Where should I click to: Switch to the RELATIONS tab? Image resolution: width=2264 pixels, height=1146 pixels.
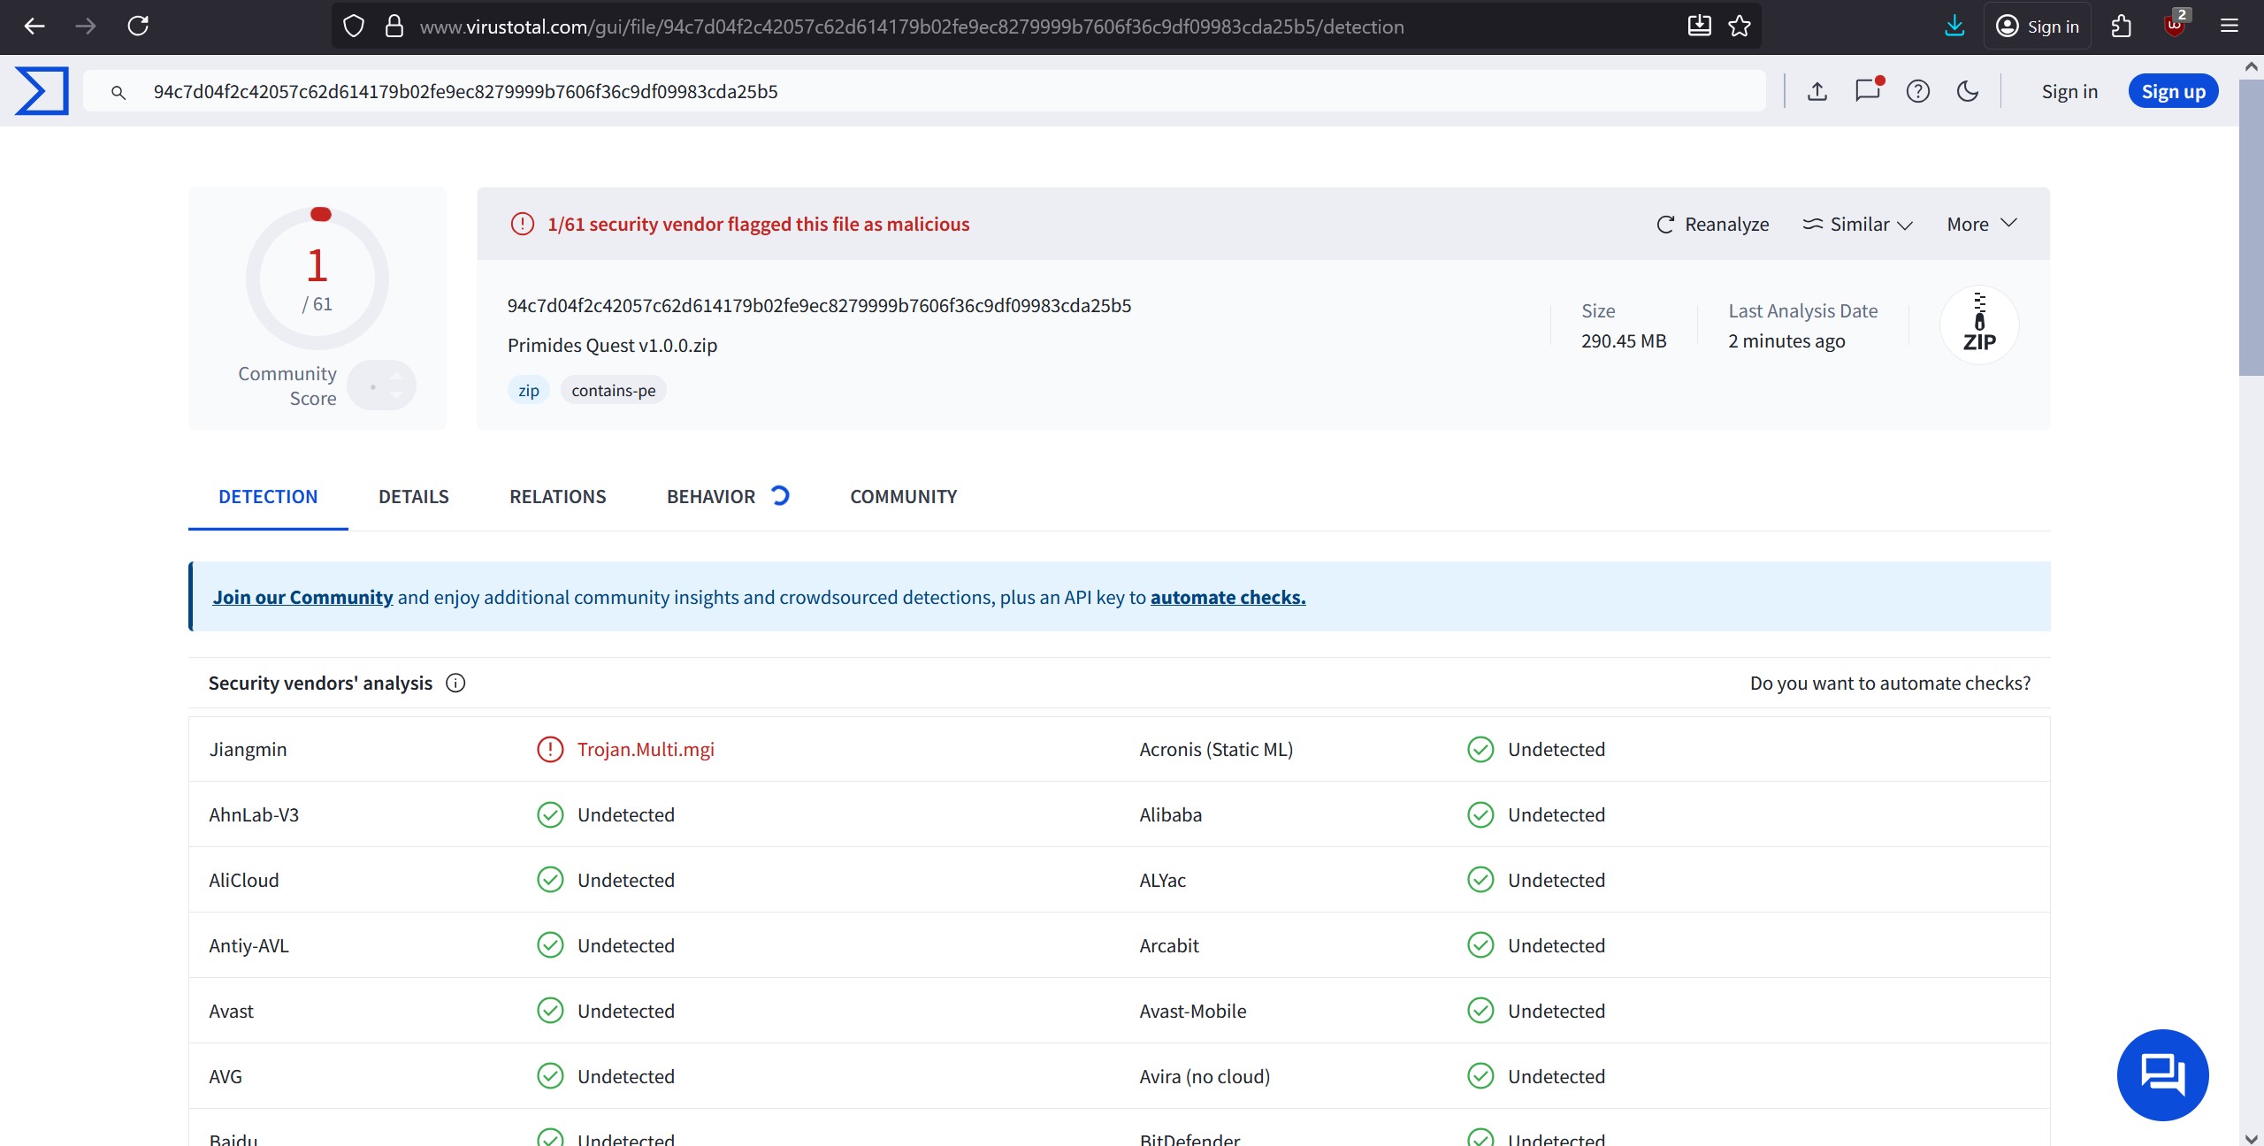(557, 497)
